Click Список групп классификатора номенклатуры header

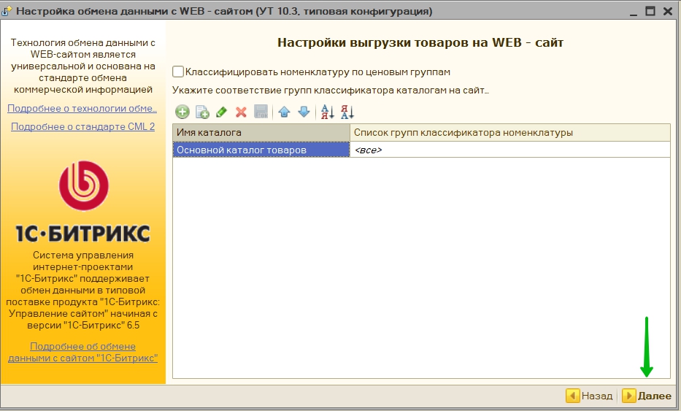coord(510,133)
